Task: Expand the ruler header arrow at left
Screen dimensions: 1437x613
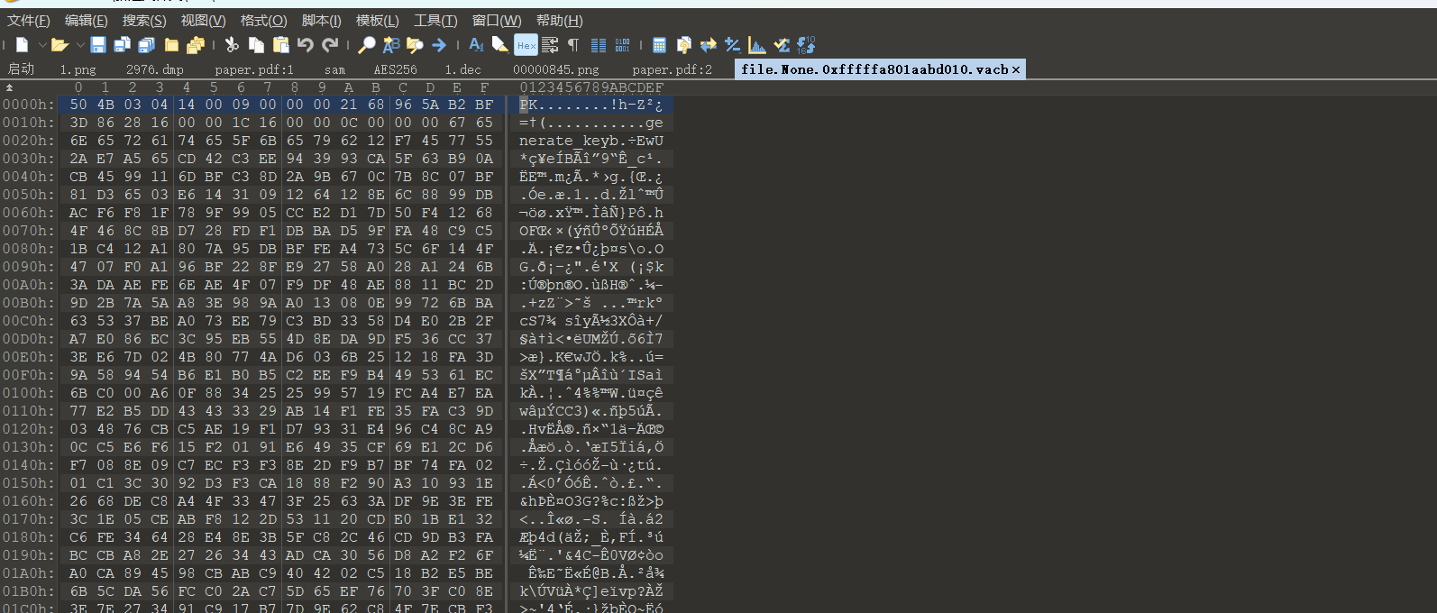Action: coord(10,87)
